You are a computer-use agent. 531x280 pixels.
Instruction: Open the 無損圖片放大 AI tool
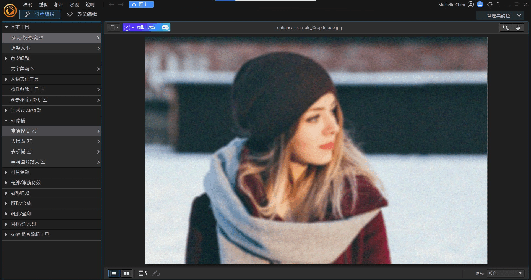[x=52, y=162]
